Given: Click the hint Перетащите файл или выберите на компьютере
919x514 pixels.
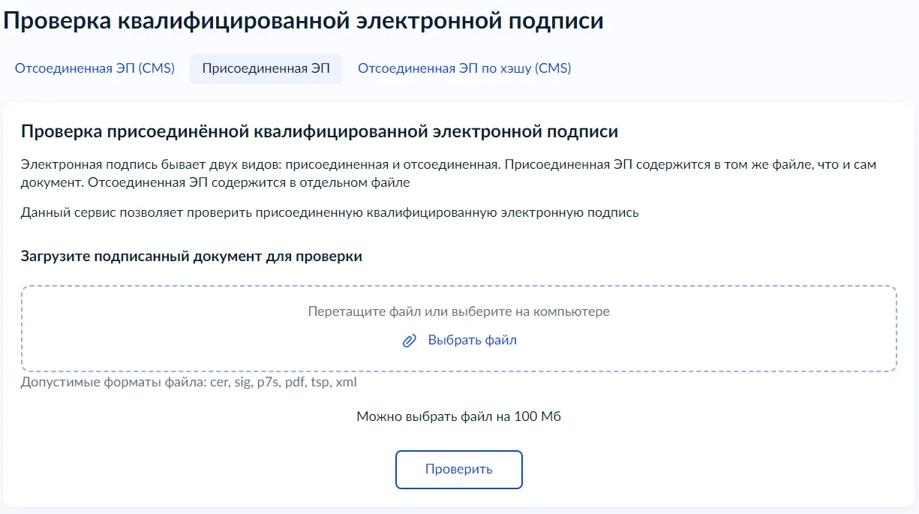Looking at the screenshot, I should 458,311.
